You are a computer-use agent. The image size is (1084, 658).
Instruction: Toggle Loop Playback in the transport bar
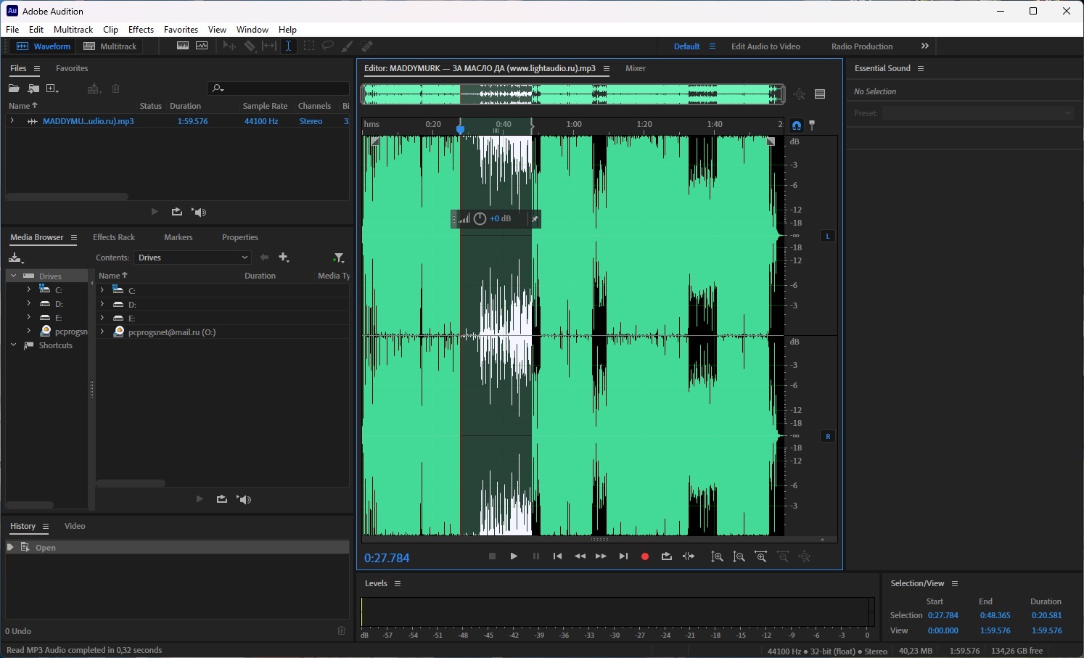click(x=667, y=556)
